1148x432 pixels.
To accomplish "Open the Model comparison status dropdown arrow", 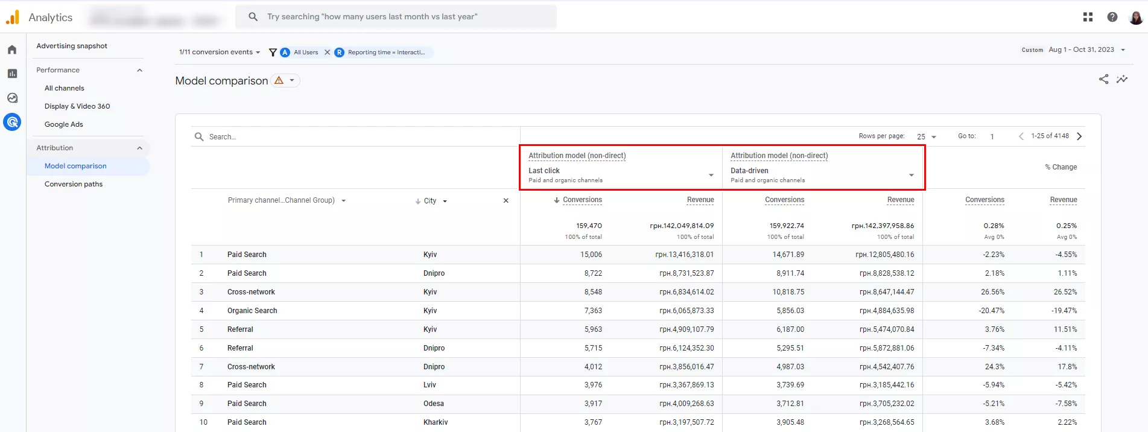I will click(x=292, y=80).
